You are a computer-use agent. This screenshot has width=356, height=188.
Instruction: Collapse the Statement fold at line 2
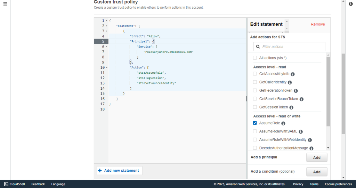pyautogui.click(x=106, y=26)
